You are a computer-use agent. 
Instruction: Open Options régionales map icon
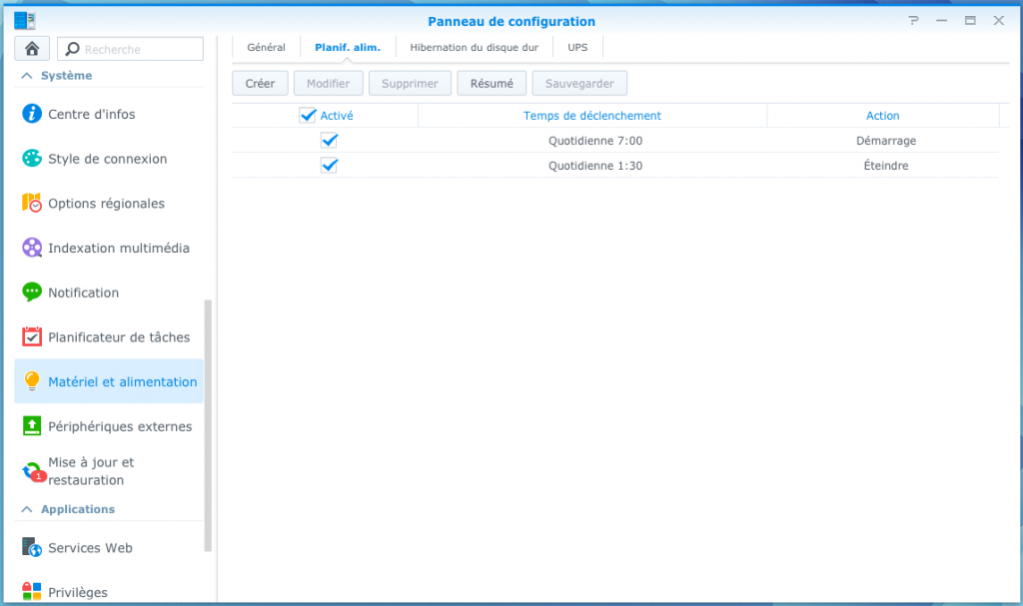pos(32,203)
